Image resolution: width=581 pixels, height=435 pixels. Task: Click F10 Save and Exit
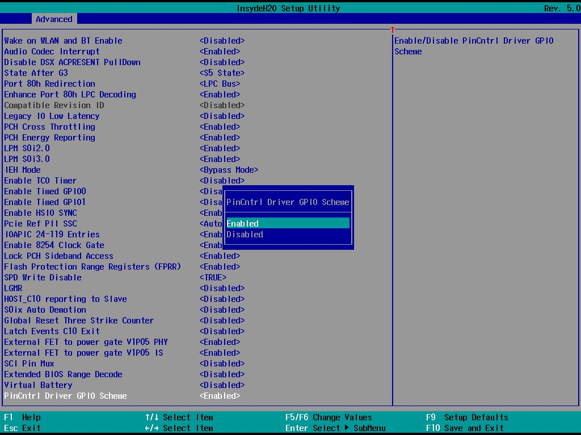[465, 428]
